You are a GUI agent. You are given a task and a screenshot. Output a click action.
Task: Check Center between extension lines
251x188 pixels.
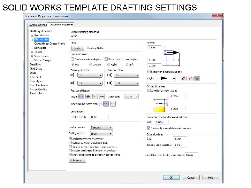(70, 143)
